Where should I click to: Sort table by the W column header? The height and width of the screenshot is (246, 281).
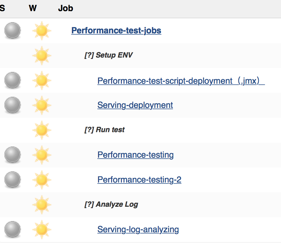point(33,8)
